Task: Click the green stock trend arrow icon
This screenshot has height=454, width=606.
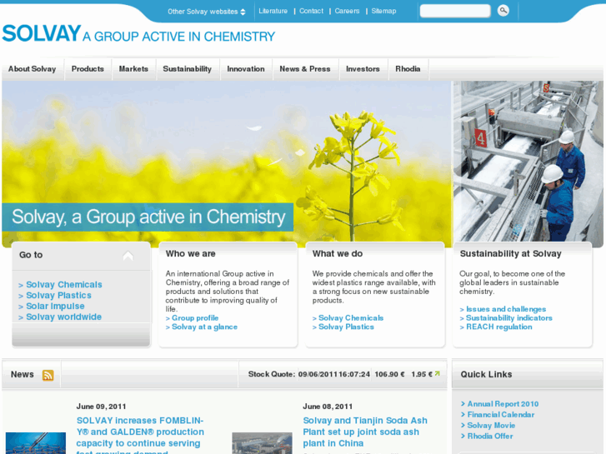Action: (x=437, y=374)
